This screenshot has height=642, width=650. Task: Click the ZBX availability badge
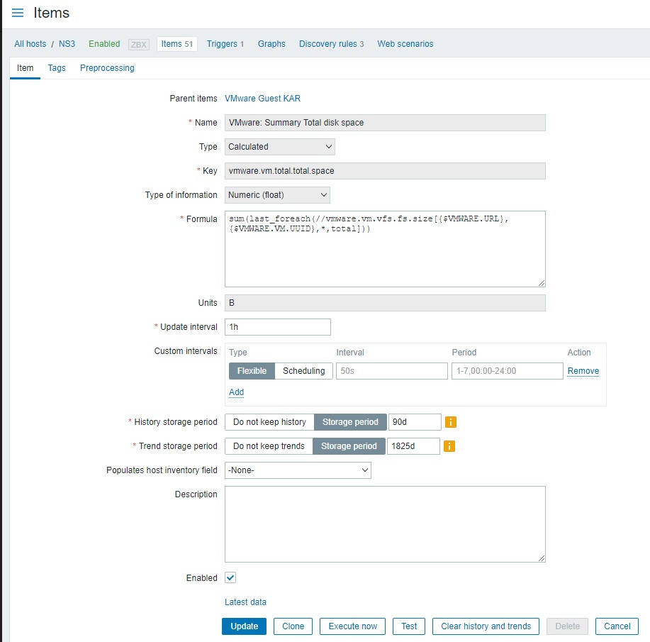139,45
